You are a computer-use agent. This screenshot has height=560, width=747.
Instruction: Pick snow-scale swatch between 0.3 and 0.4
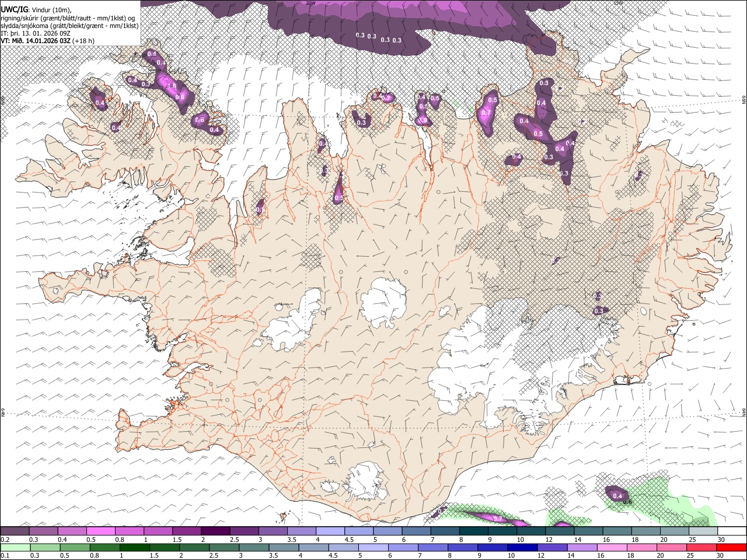(x=44, y=531)
